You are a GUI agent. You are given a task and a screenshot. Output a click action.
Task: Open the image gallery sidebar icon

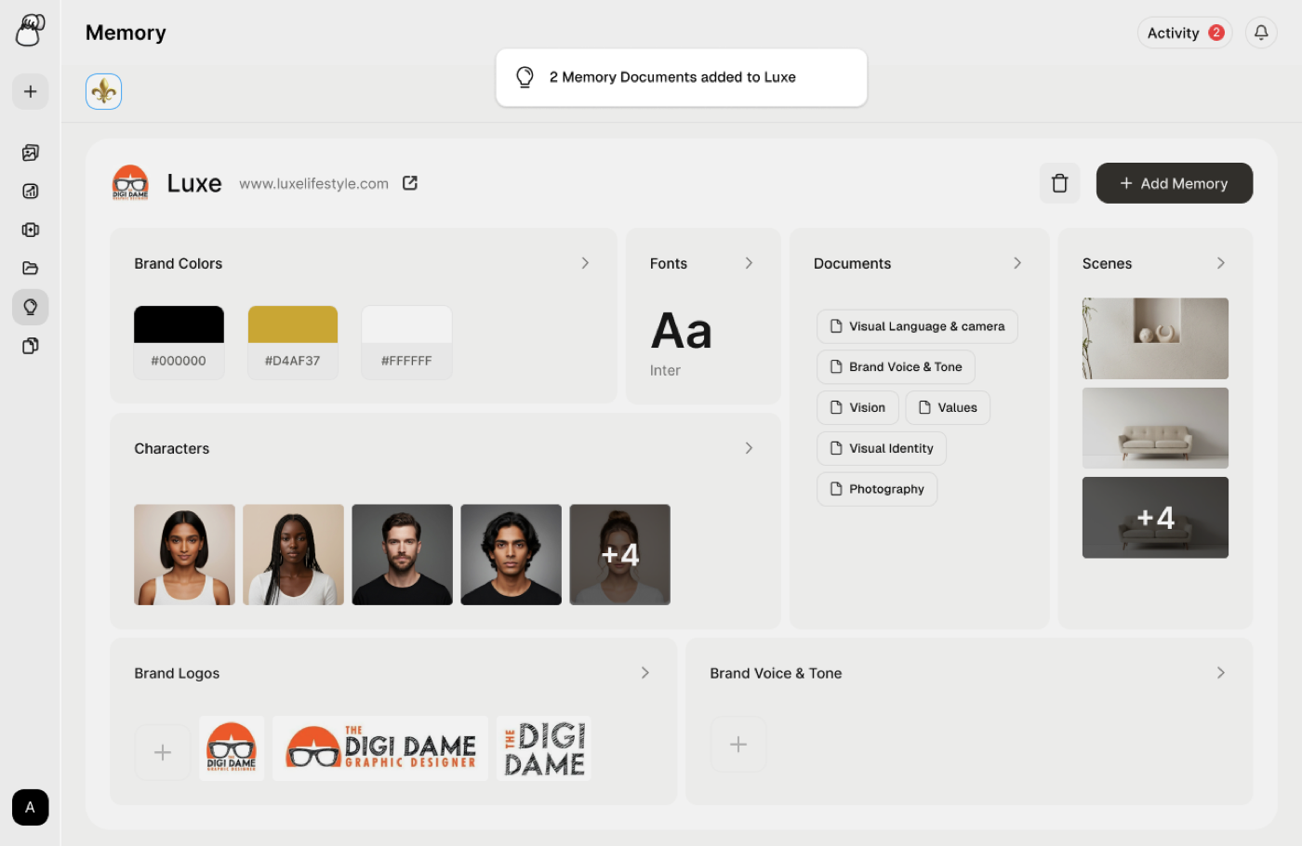click(31, 152)
